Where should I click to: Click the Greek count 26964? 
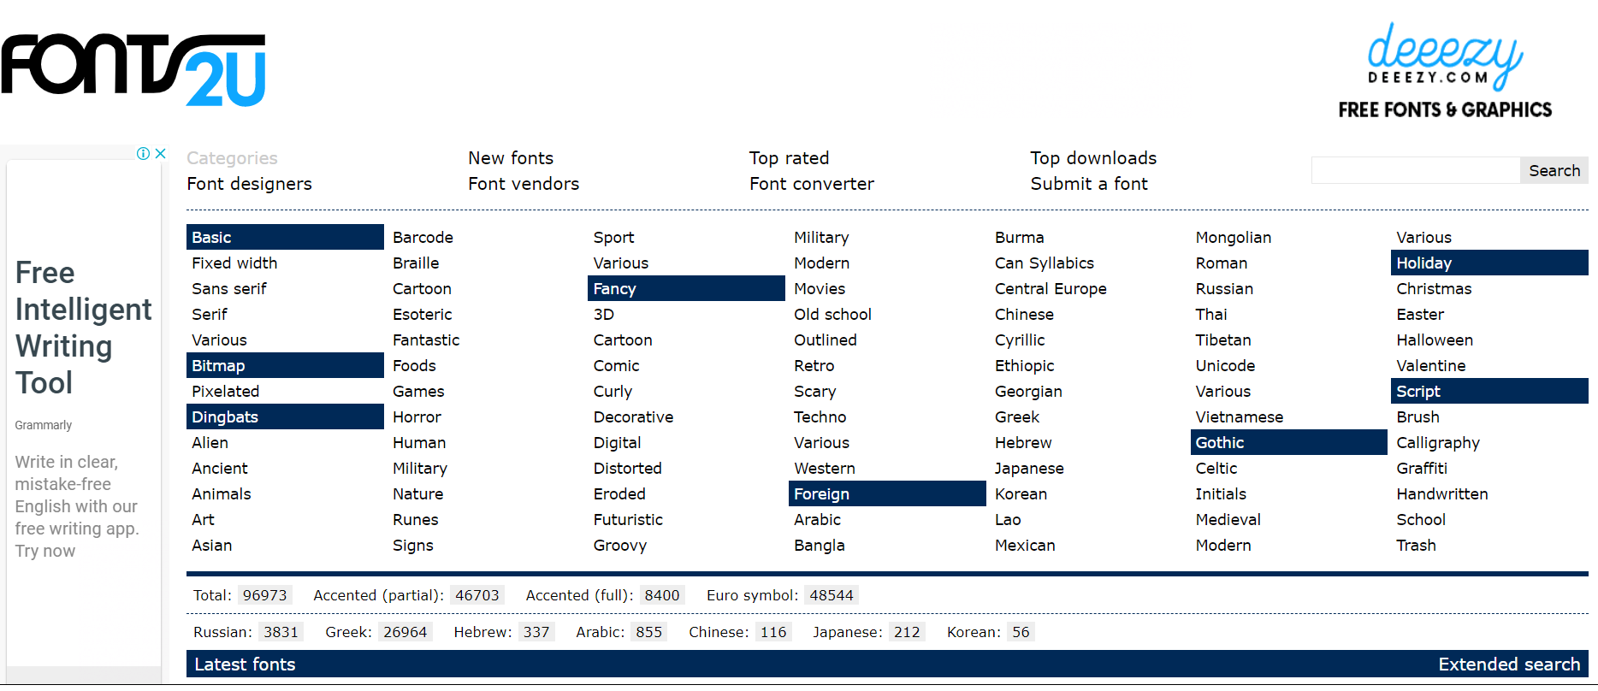405,632
